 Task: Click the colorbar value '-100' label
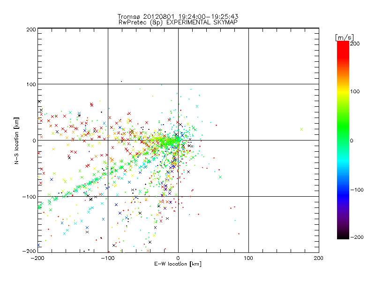(x=357, y=190)
